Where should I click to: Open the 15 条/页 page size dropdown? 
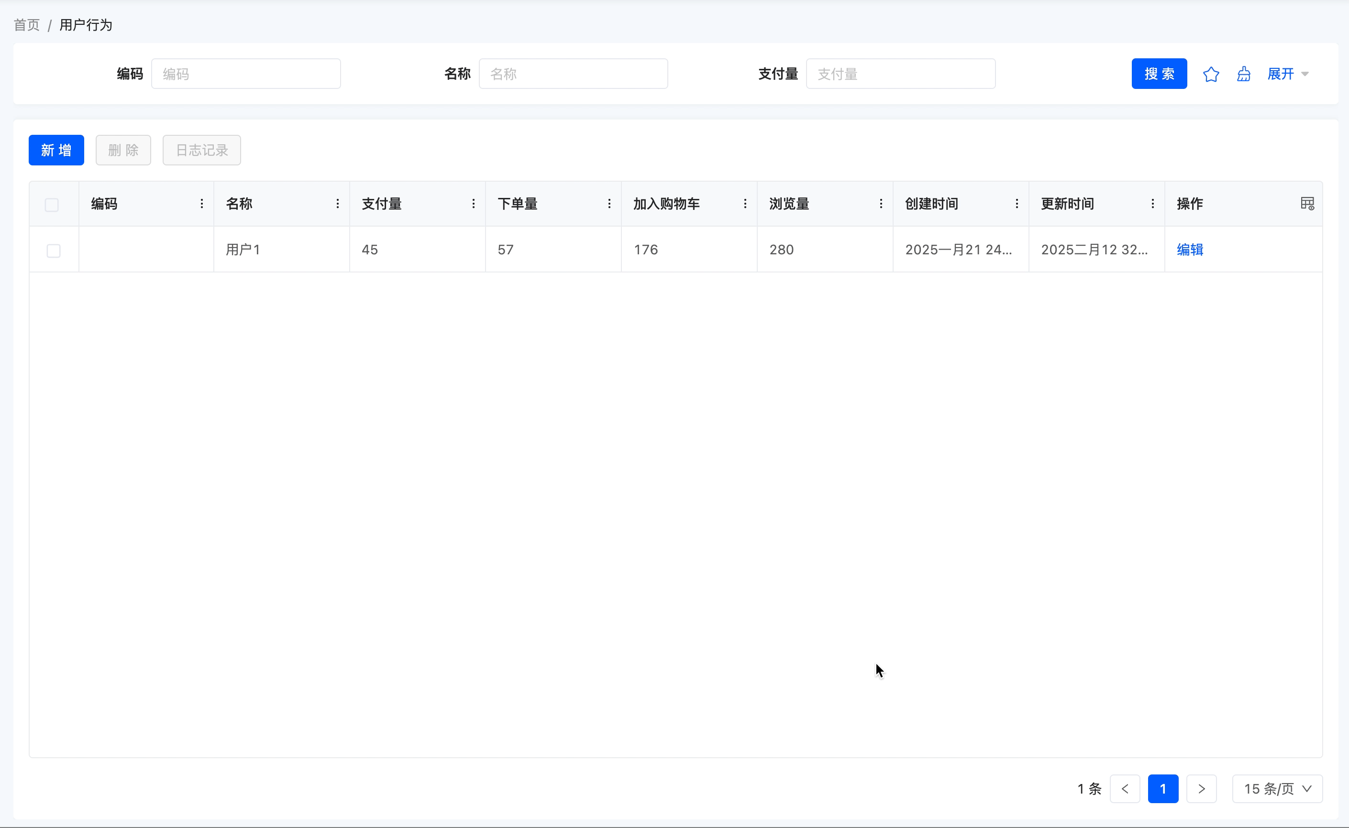coord(1277,789)
